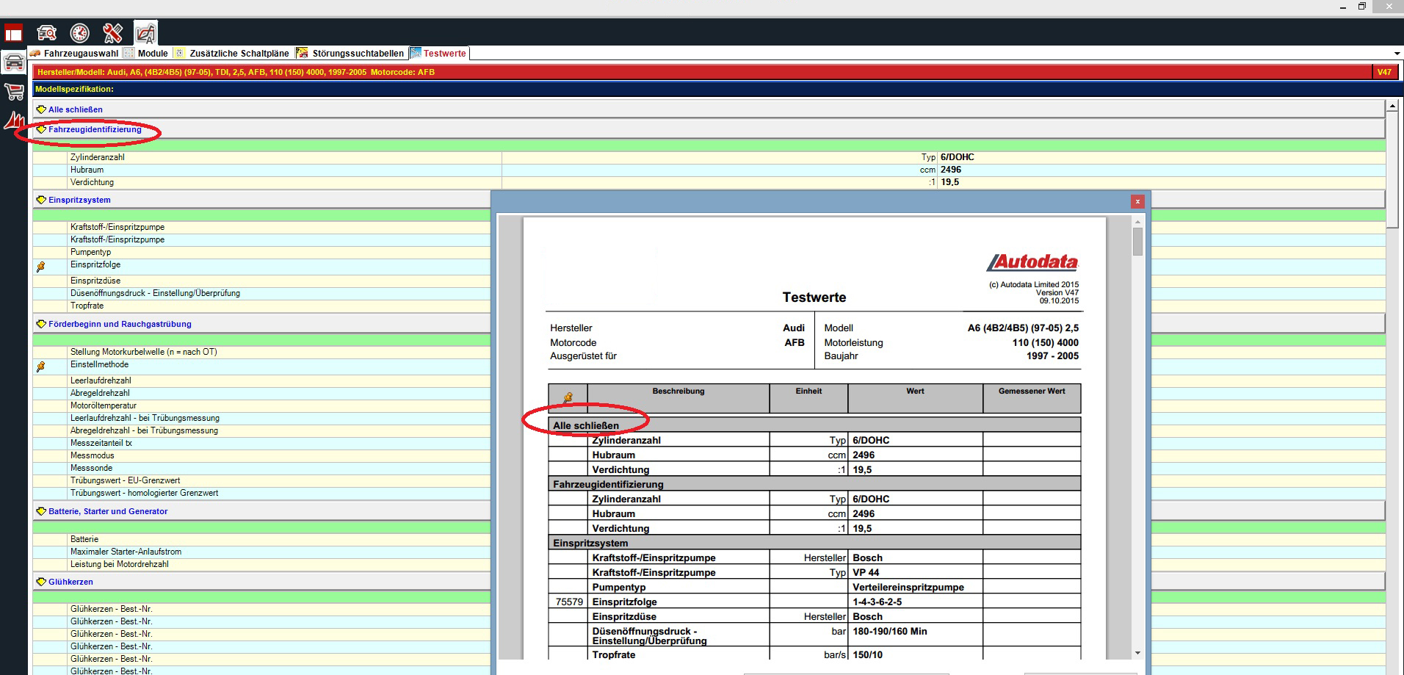The image size is (1404, 675).
Task: Collapse the Fahrzeugidentifizierung section in main list
Action: [x=95, y=129]
